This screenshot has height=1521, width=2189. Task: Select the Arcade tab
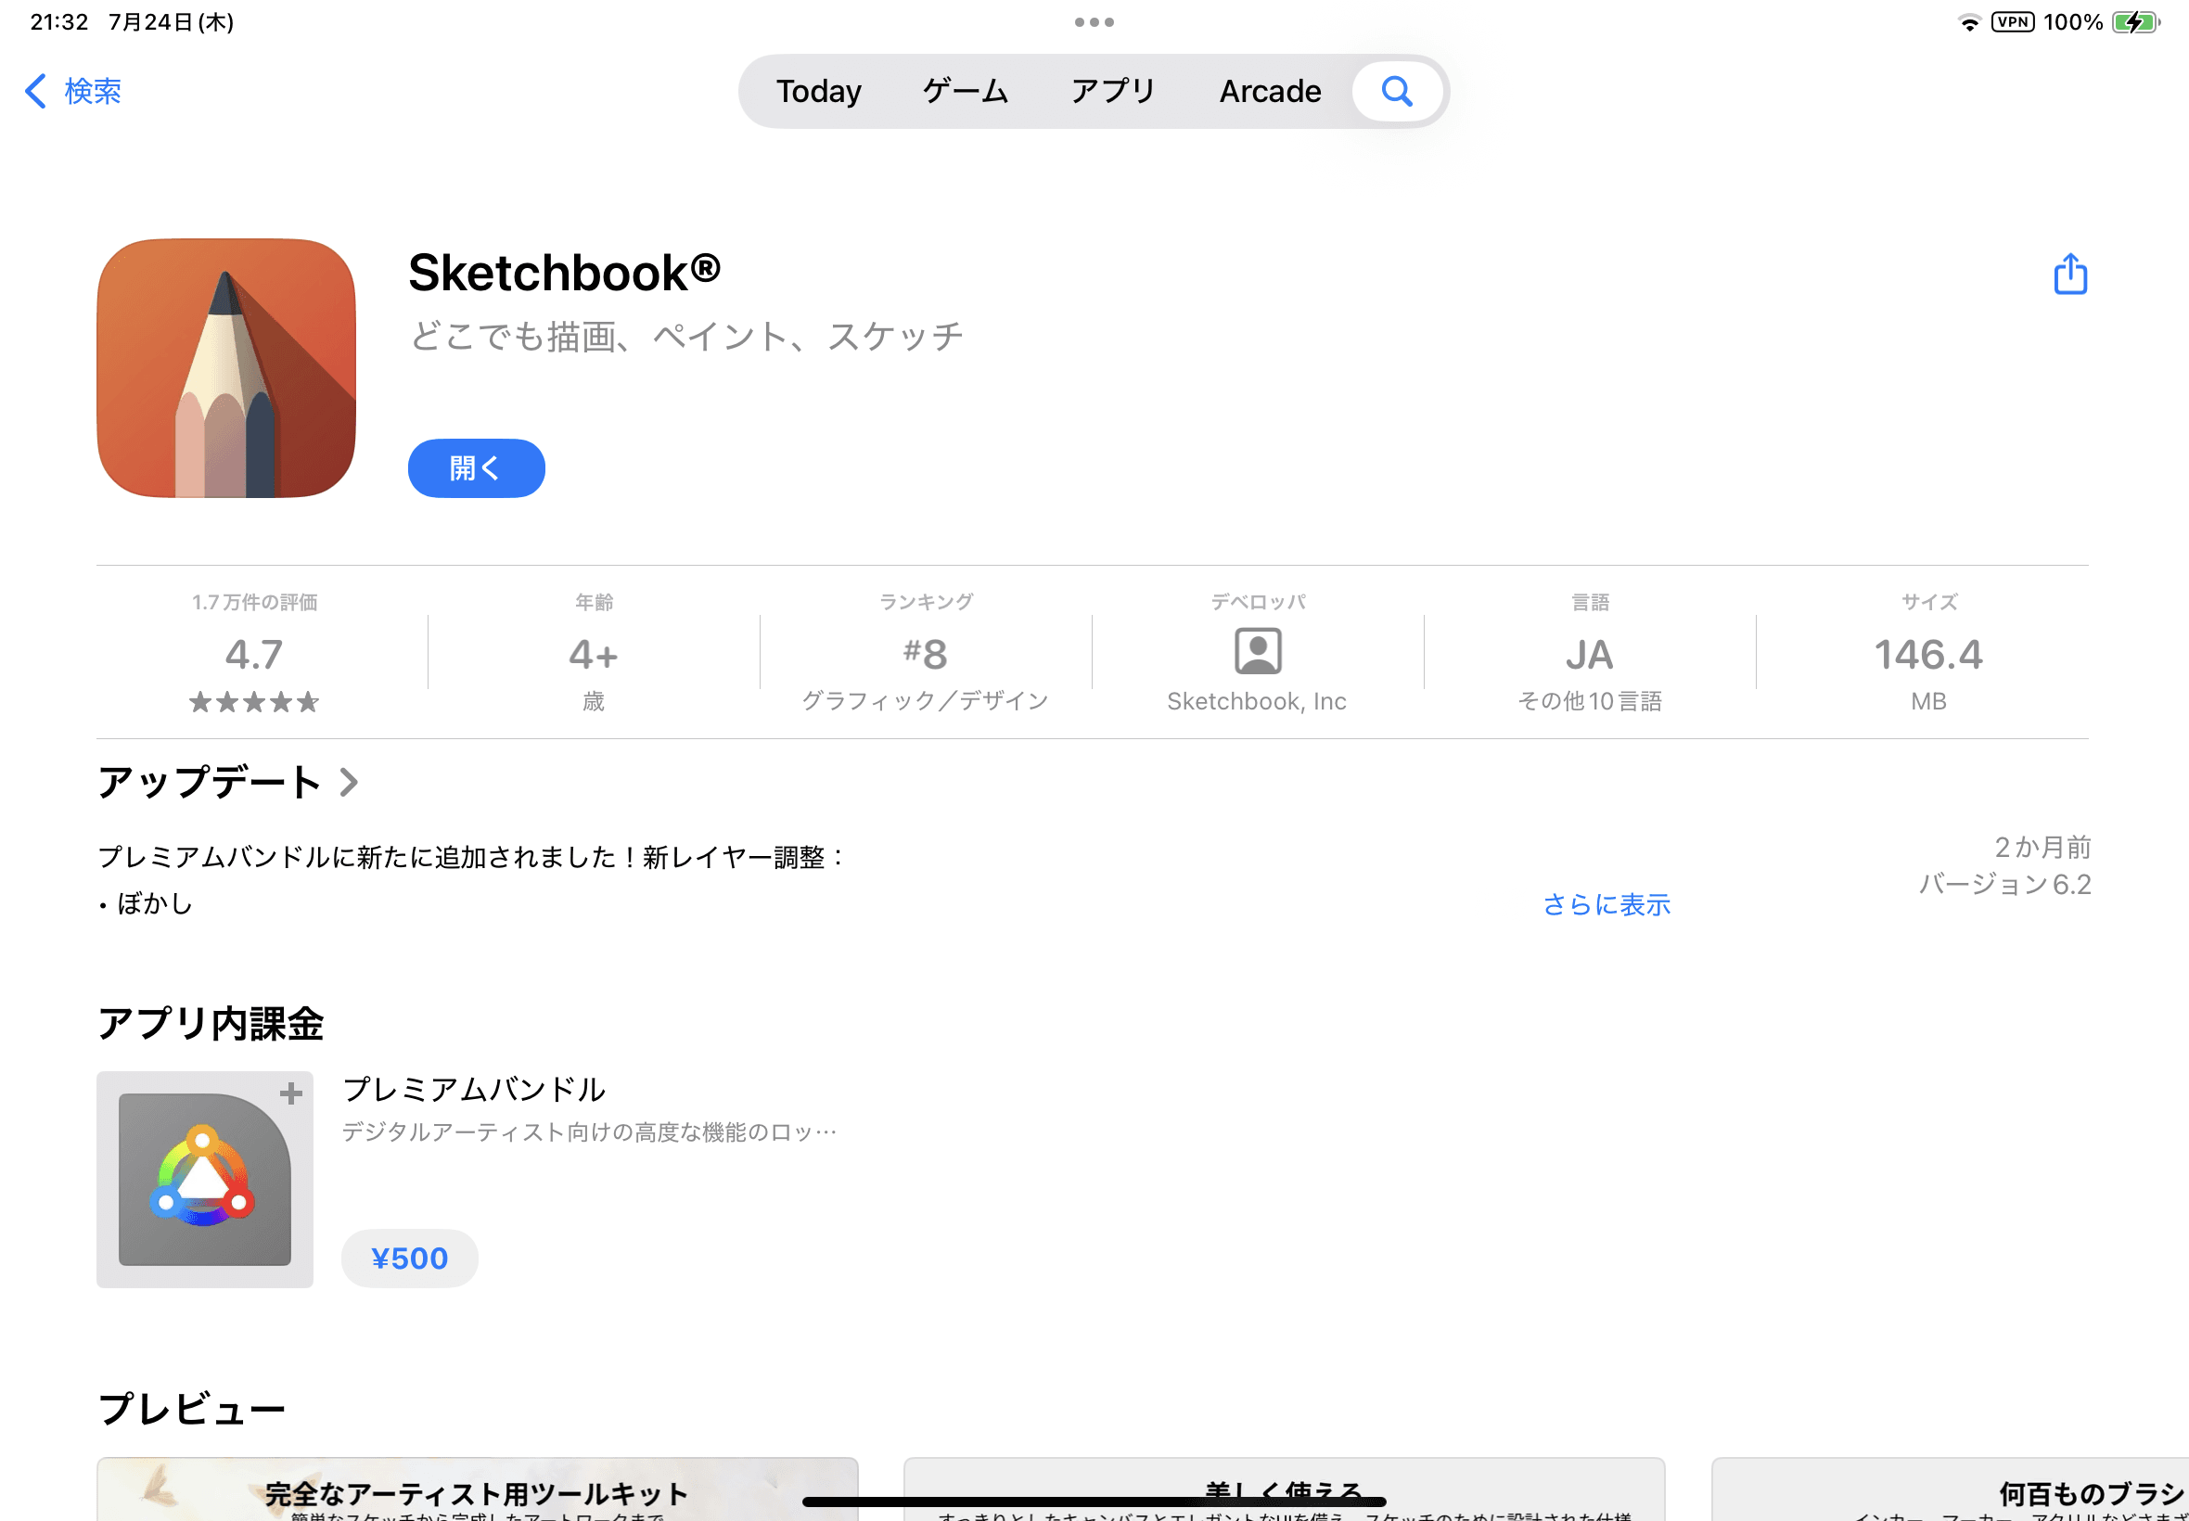[1270, 92]
